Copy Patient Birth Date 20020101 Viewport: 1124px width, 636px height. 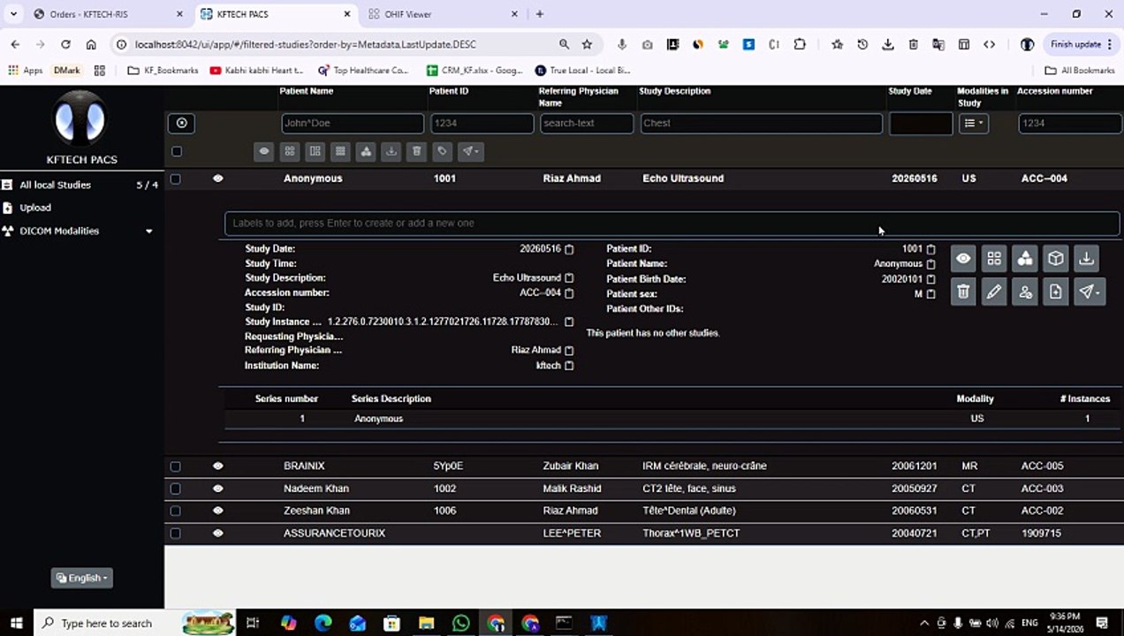click(x=930, y=279)
